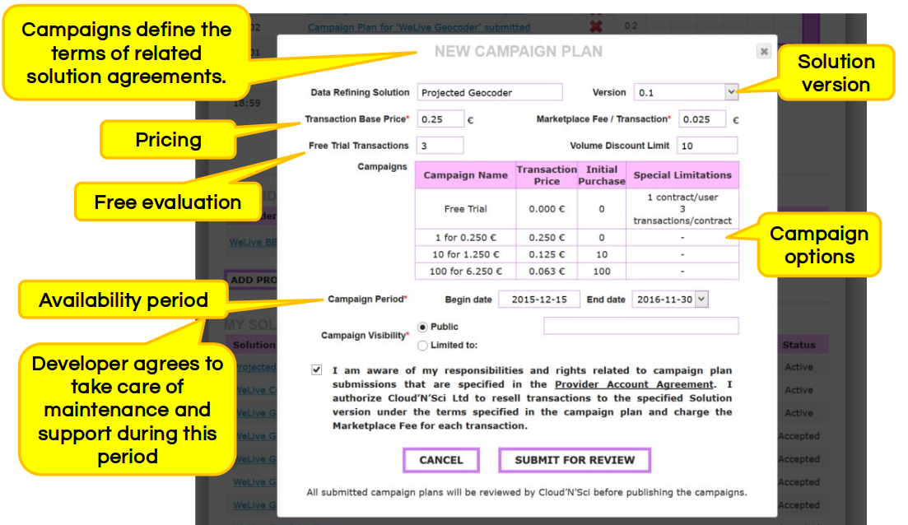Click the 'NEW CAMPAIGN PLAN' dialog title

point(519,52)
